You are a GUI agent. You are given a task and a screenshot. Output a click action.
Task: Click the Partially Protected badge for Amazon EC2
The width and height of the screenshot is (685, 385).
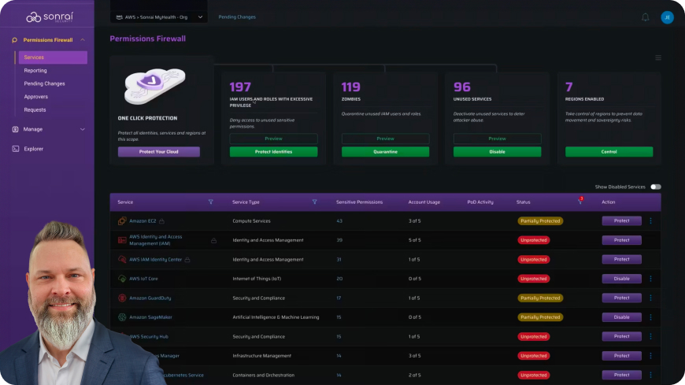point(540,221)
